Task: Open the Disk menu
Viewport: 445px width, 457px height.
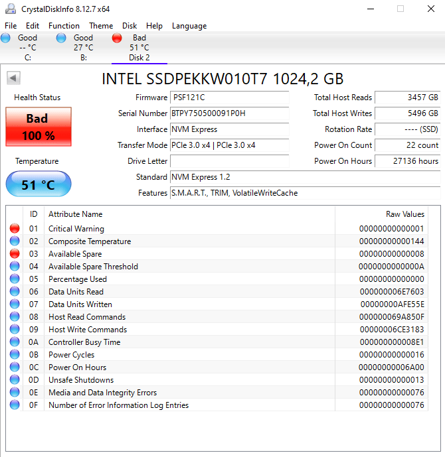Action: [130, 26]
